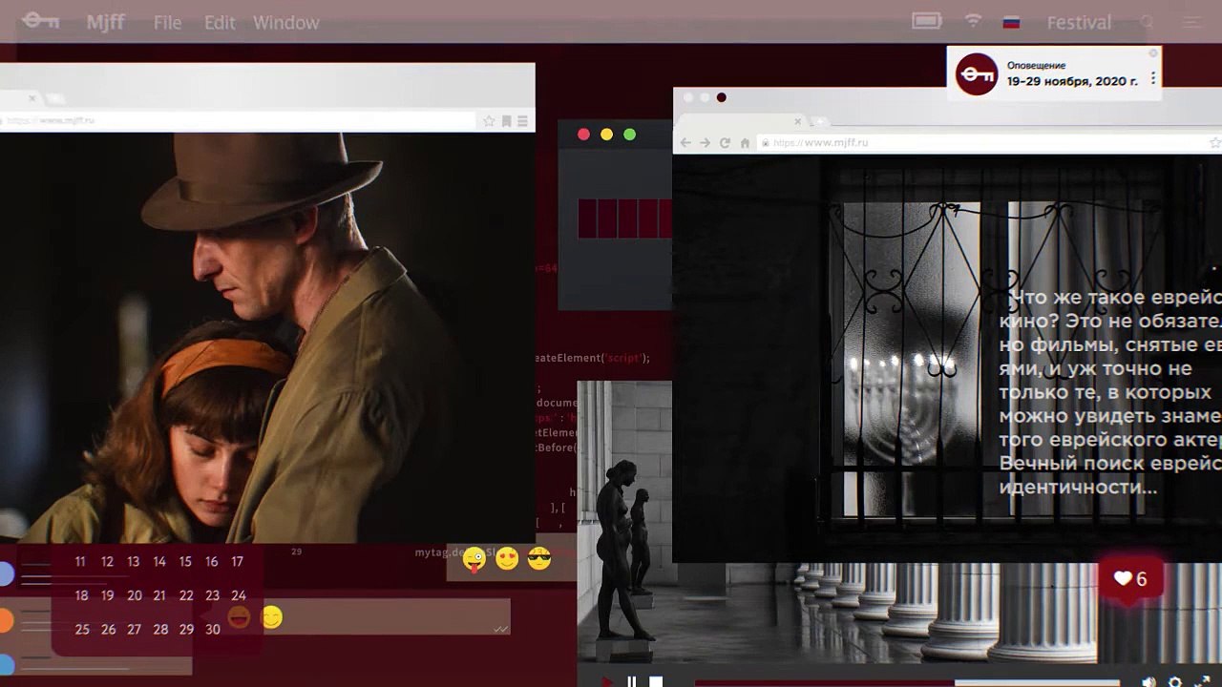Click the key logo in the notification
This screenshot has width=1222, height=687.
tap(977, 74)
